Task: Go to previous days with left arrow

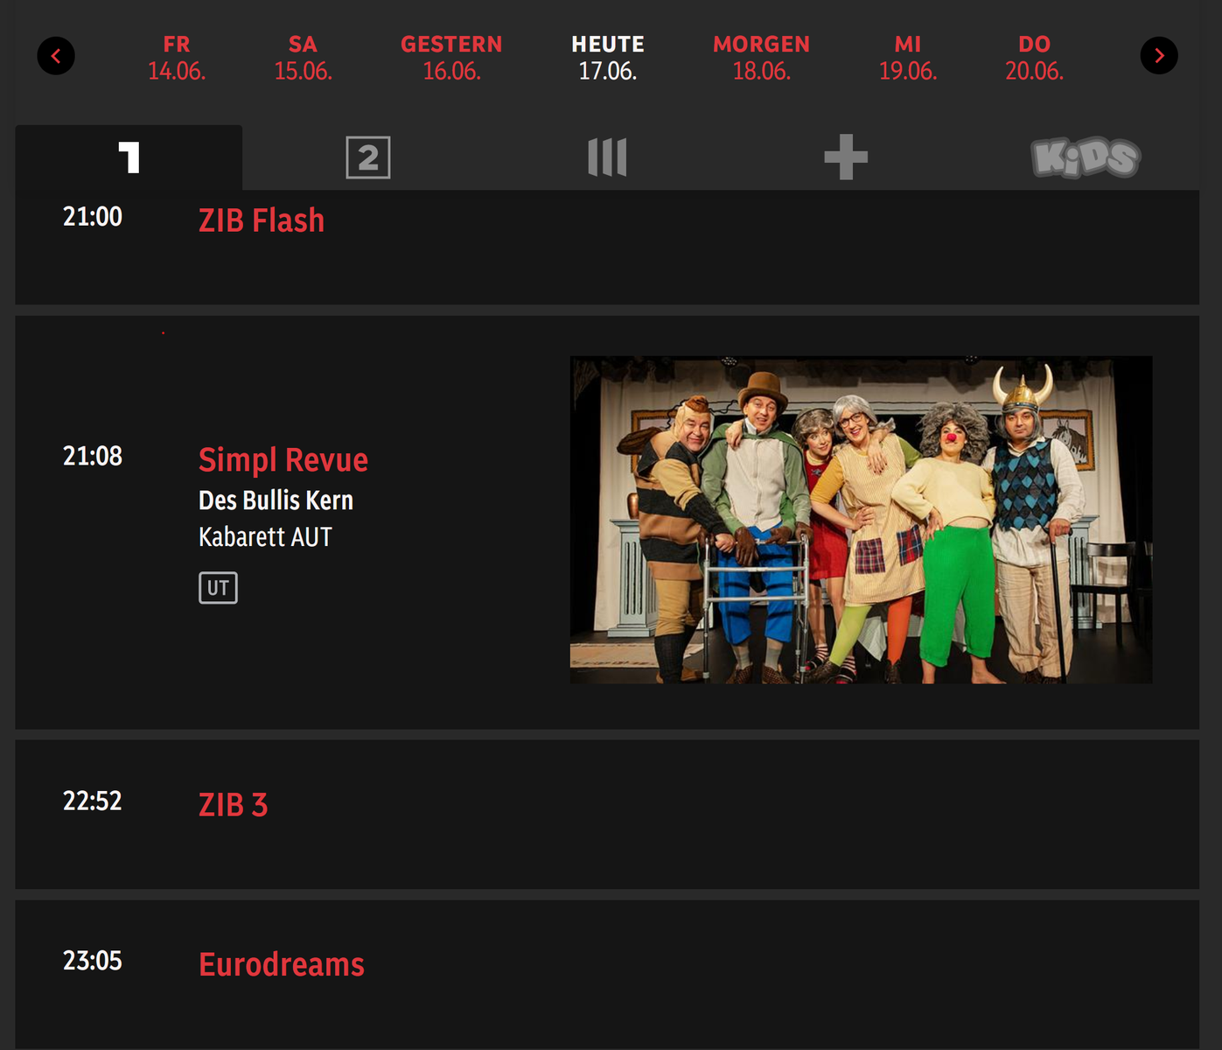Action: tap(56, 56)
